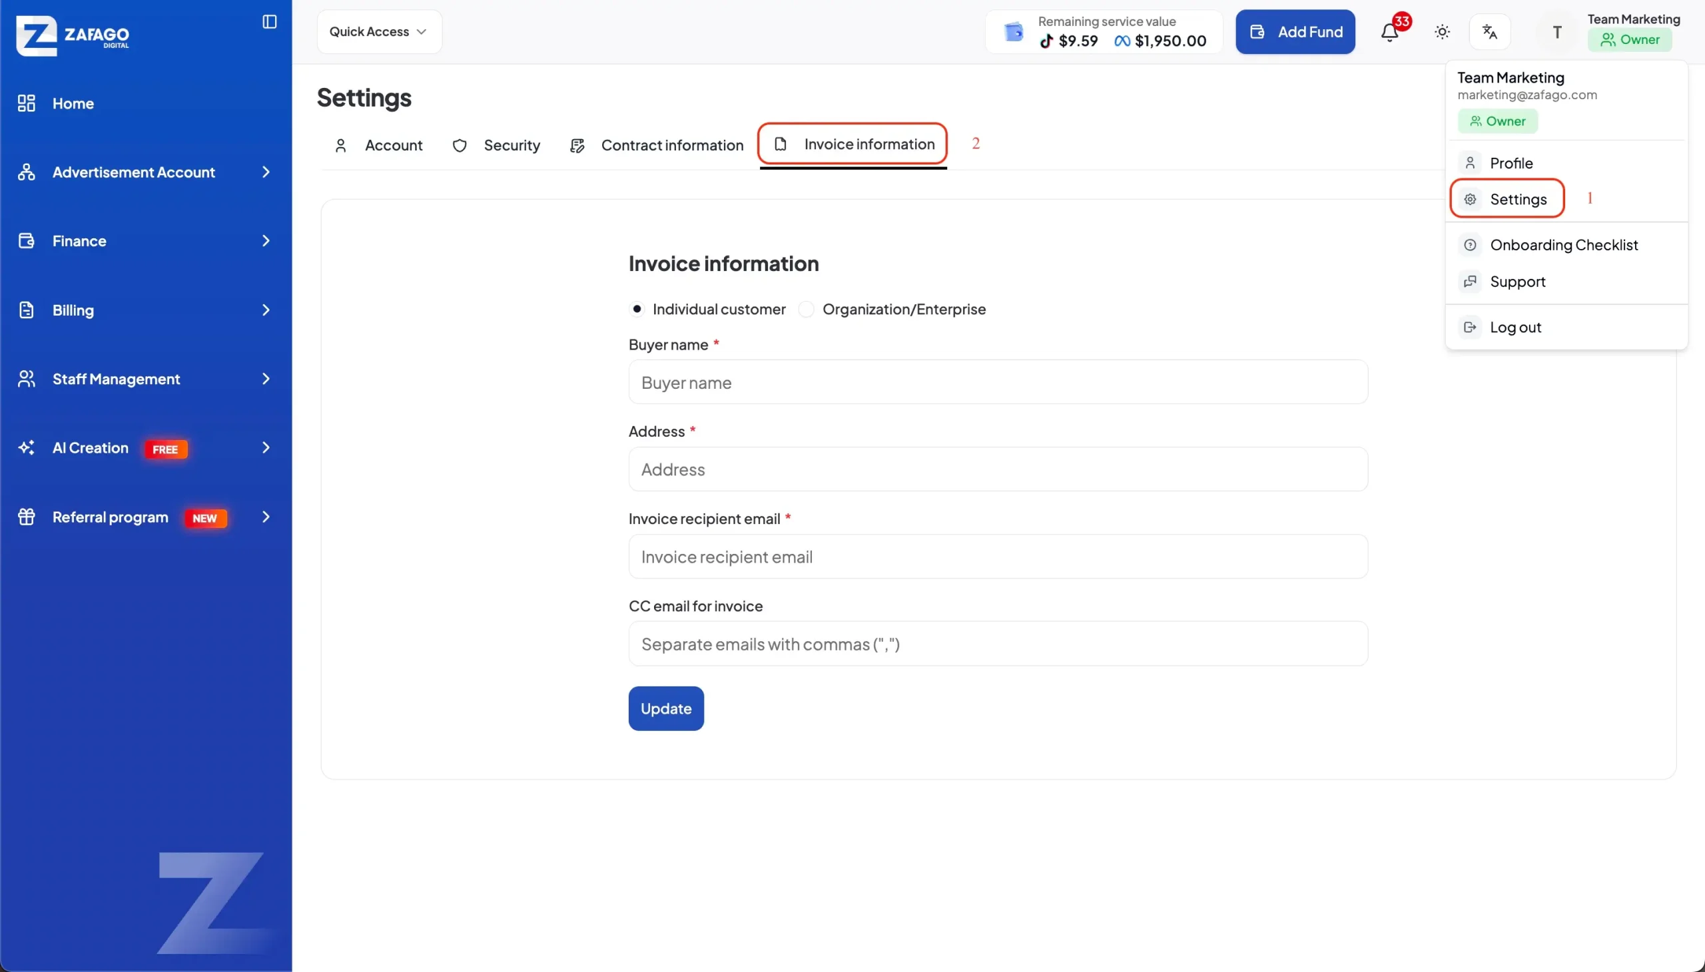Click the Log out arrow icon
Screen dimensions: 1705x972
click(x=1470, y=327)
